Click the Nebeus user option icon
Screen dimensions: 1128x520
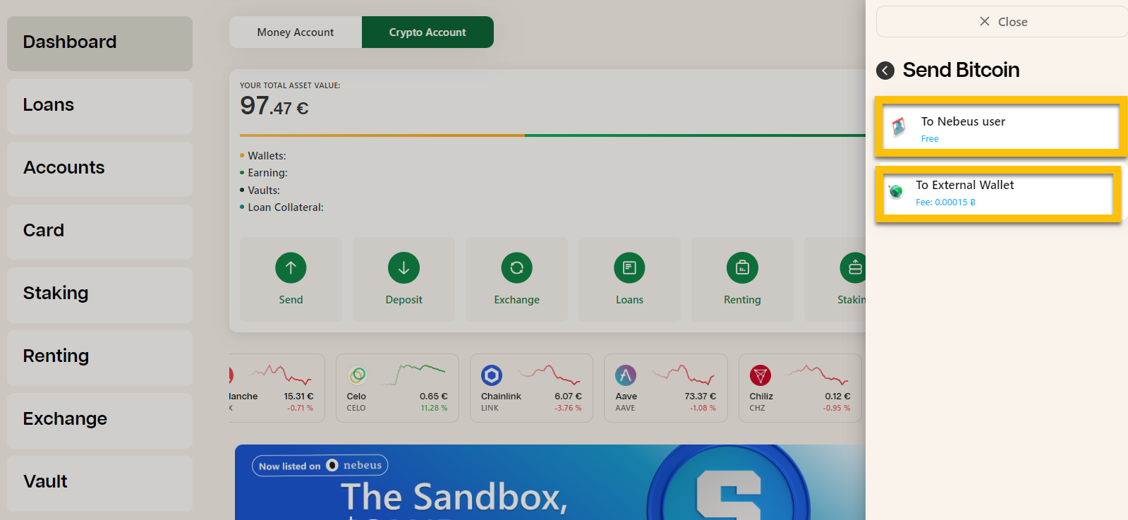(x=899, y=127)
